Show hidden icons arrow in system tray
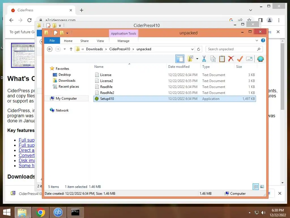 [250, 213]
